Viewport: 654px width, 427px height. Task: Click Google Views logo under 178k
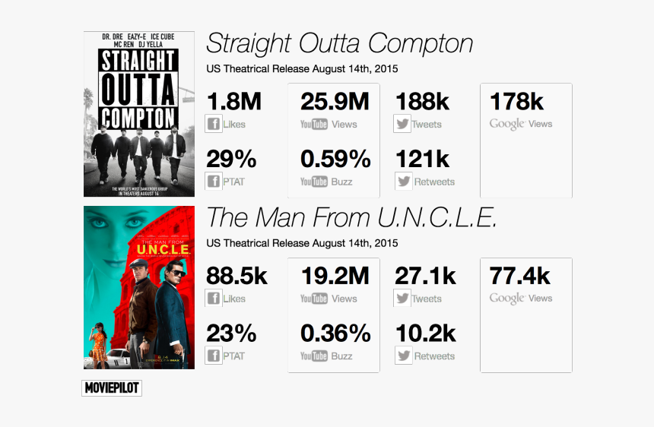(x=506, y=124)
